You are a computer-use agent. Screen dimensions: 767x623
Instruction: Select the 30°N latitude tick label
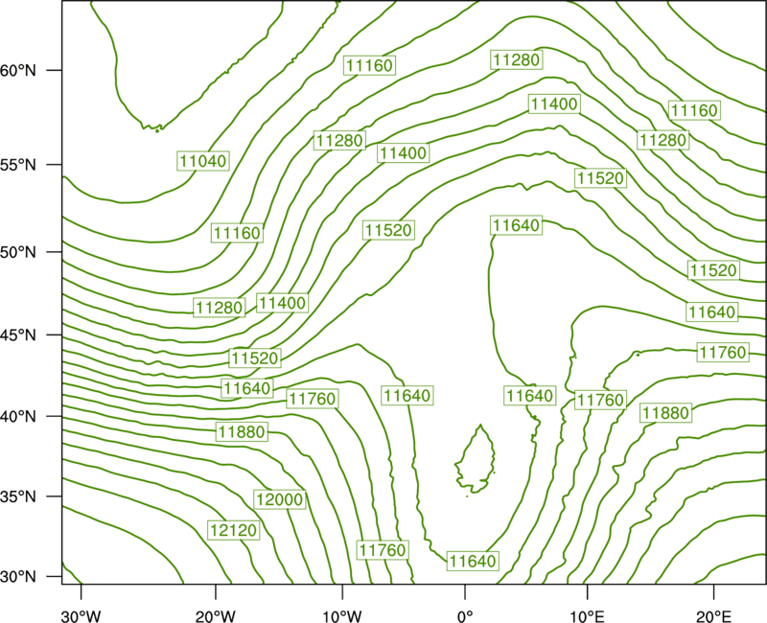[x=18, y=577]
